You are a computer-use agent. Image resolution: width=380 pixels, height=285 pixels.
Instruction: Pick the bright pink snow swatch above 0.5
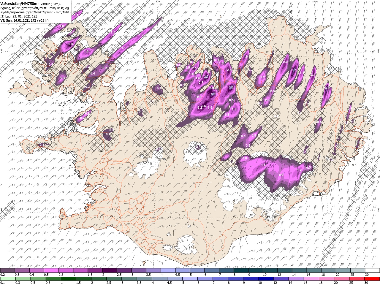pos(51,270)
